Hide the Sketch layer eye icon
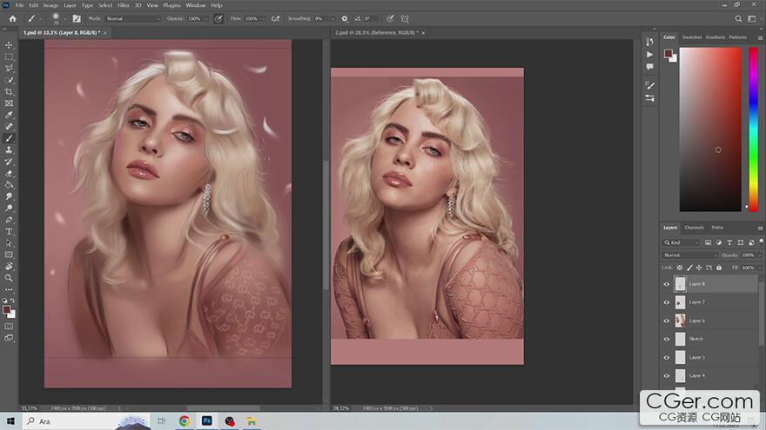 [667, 339]
